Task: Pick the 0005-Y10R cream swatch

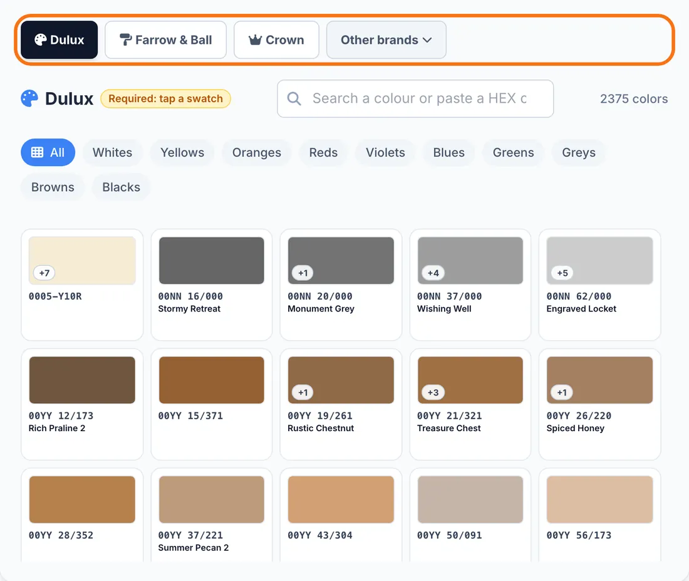Action: (x=82, y=260)
